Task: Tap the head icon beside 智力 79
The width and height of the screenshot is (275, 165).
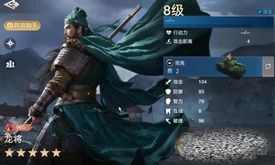Action: (168, 101)
